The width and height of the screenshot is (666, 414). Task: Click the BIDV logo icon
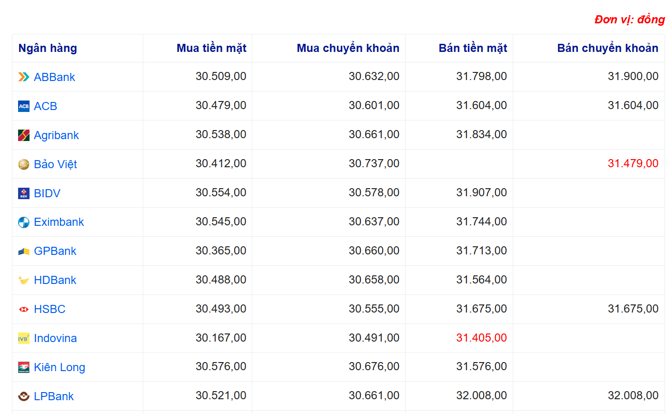tap(24, 193)
